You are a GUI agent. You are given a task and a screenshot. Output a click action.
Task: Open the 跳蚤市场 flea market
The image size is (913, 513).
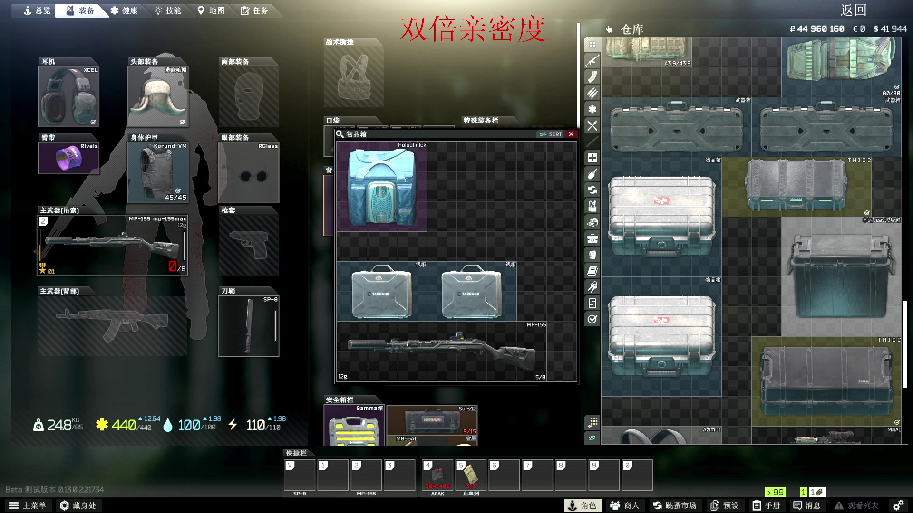(675, 505)
